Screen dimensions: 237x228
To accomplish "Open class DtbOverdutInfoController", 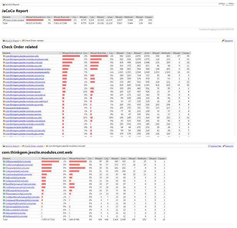I will tap(17, 207).
